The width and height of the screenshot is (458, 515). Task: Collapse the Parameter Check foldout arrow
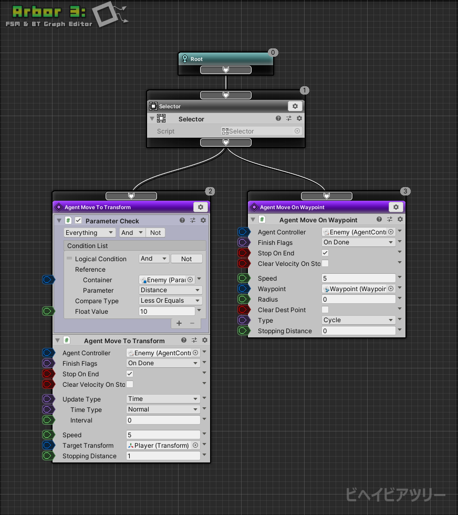click(59, 221)
